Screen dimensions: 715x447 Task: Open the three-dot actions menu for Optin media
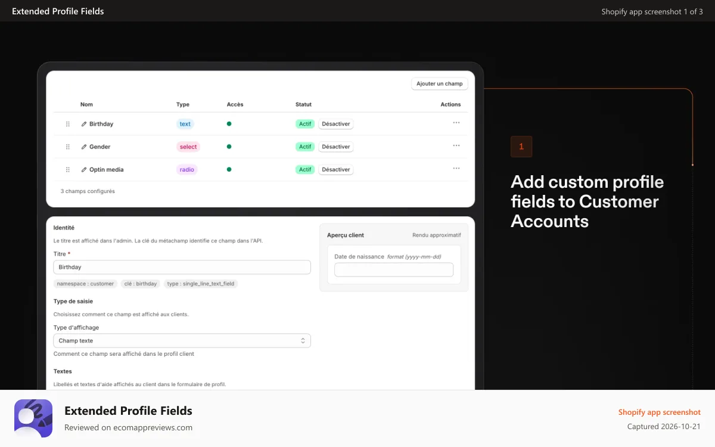[456, 169]
